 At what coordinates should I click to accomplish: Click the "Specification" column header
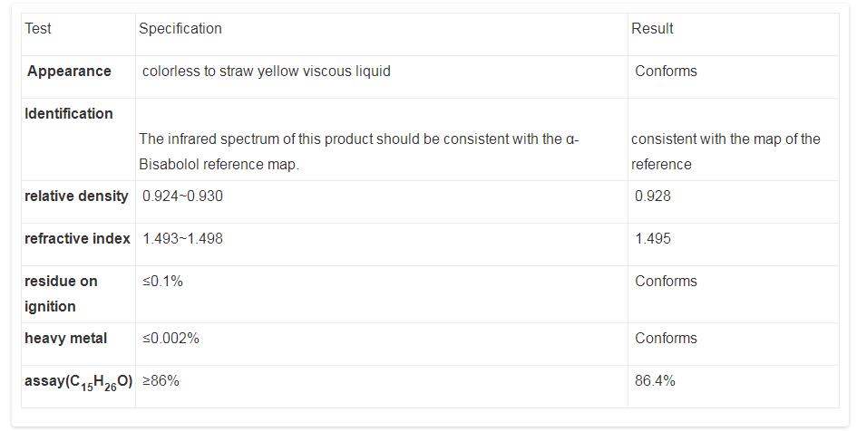pos(180,29)
